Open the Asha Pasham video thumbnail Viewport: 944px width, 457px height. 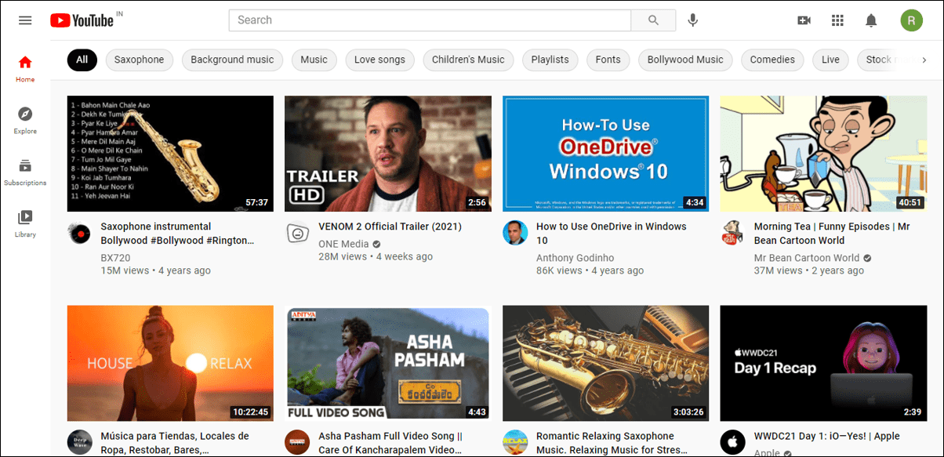(388, 364)
